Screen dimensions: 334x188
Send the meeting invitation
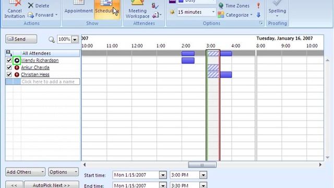21,39
